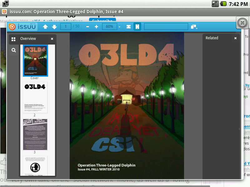The width and height of the screenshot is (250, 187).
Task: Click the issuu logo in the viewer toolbar
Action: [x=22, y=26]
